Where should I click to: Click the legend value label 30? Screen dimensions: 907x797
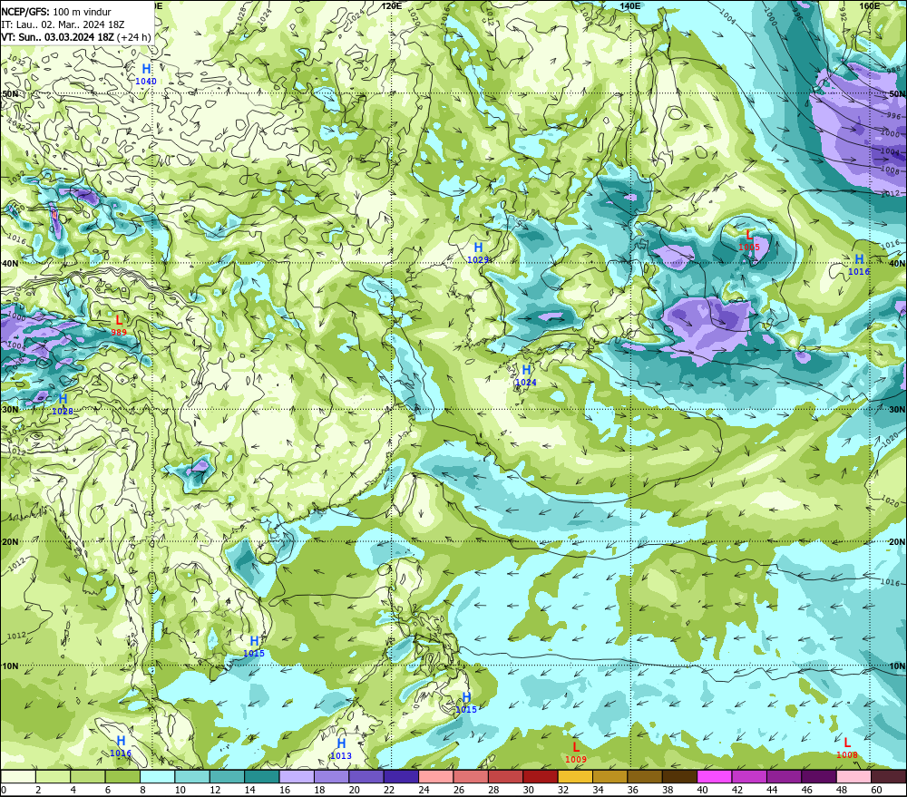528,790
